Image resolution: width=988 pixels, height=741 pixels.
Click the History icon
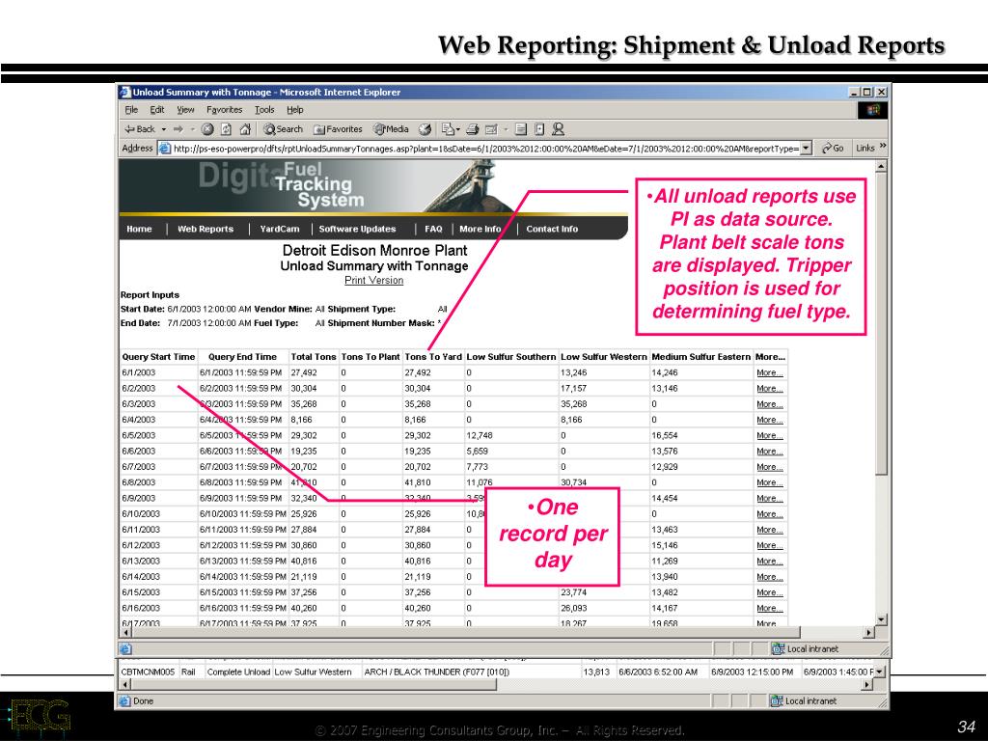[425, 129]
